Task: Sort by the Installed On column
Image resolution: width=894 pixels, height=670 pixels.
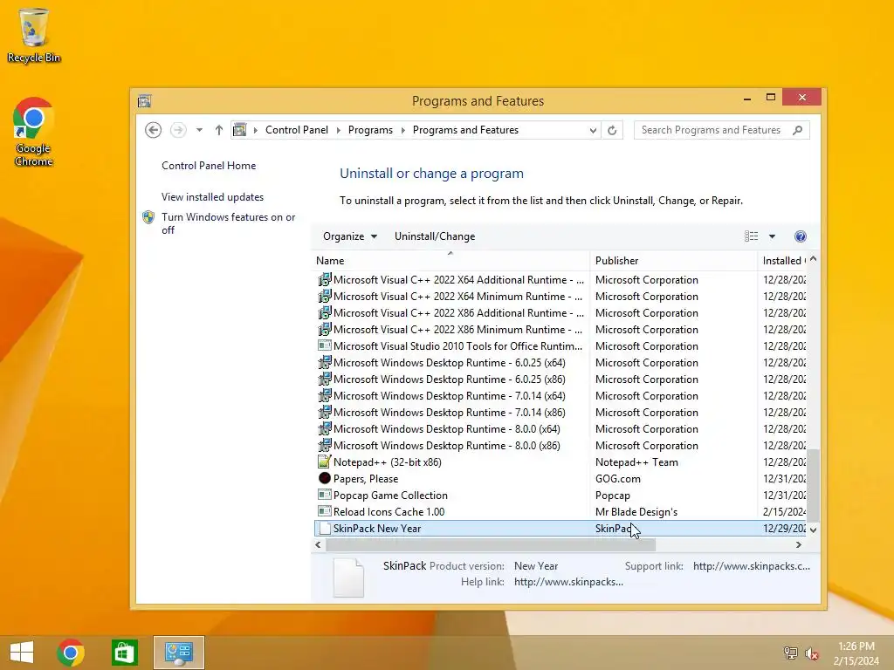Action: click(x=782, y=260)
